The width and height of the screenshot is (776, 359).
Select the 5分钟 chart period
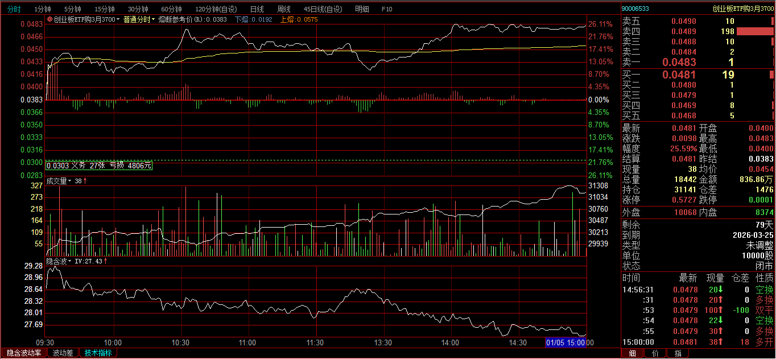coord(72,9)
